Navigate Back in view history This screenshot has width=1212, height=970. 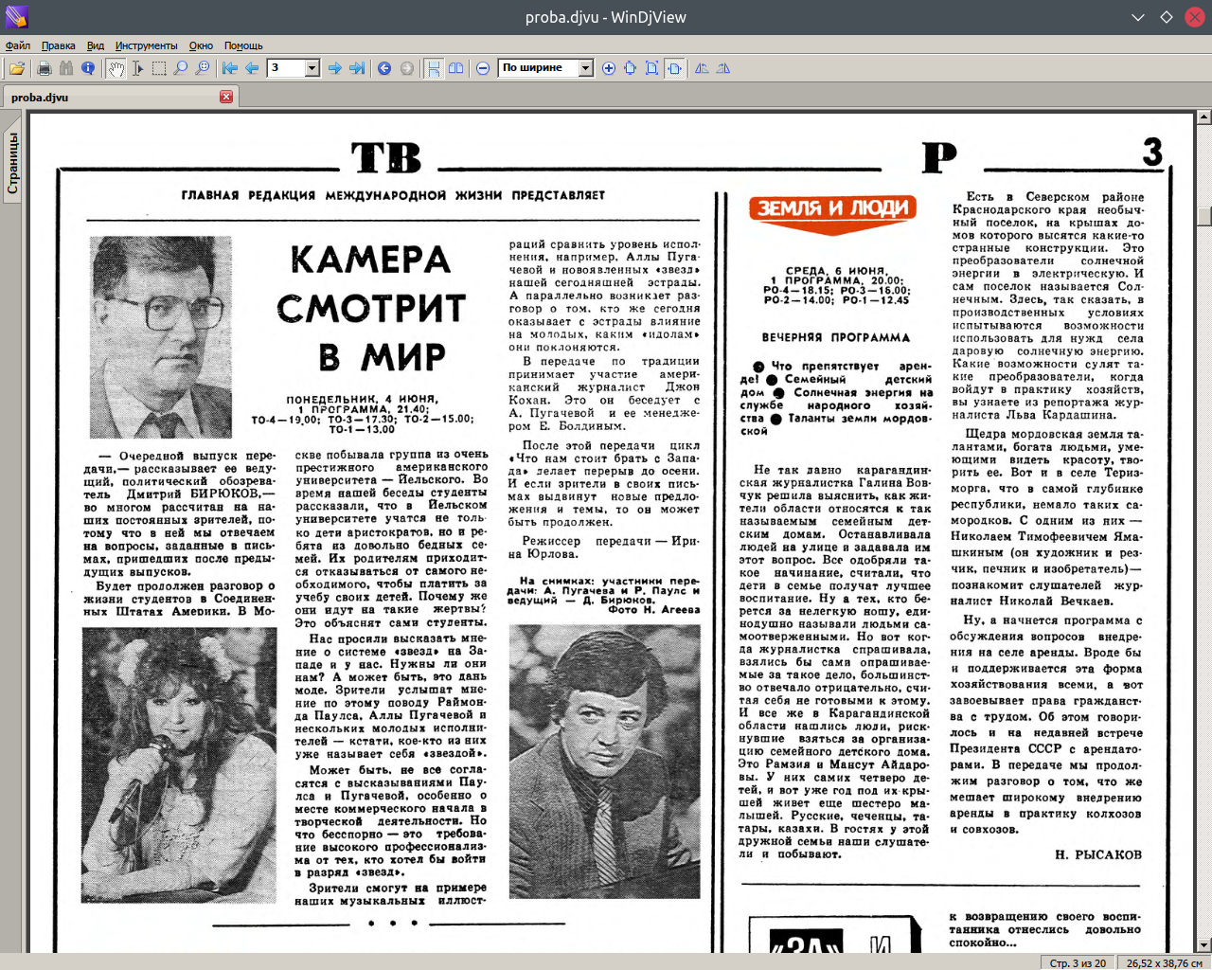[x=384, y=68]
